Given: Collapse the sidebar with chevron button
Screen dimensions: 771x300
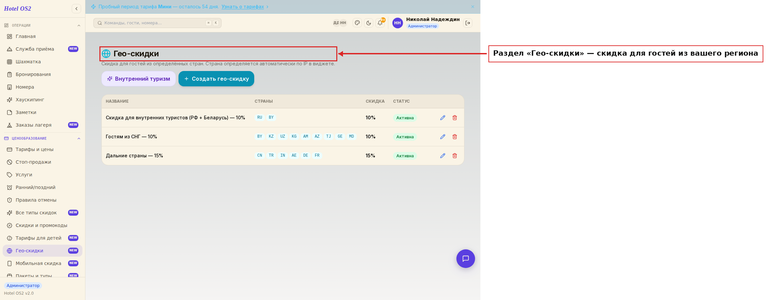Looking at the screenshot, I should click(76, 9).
